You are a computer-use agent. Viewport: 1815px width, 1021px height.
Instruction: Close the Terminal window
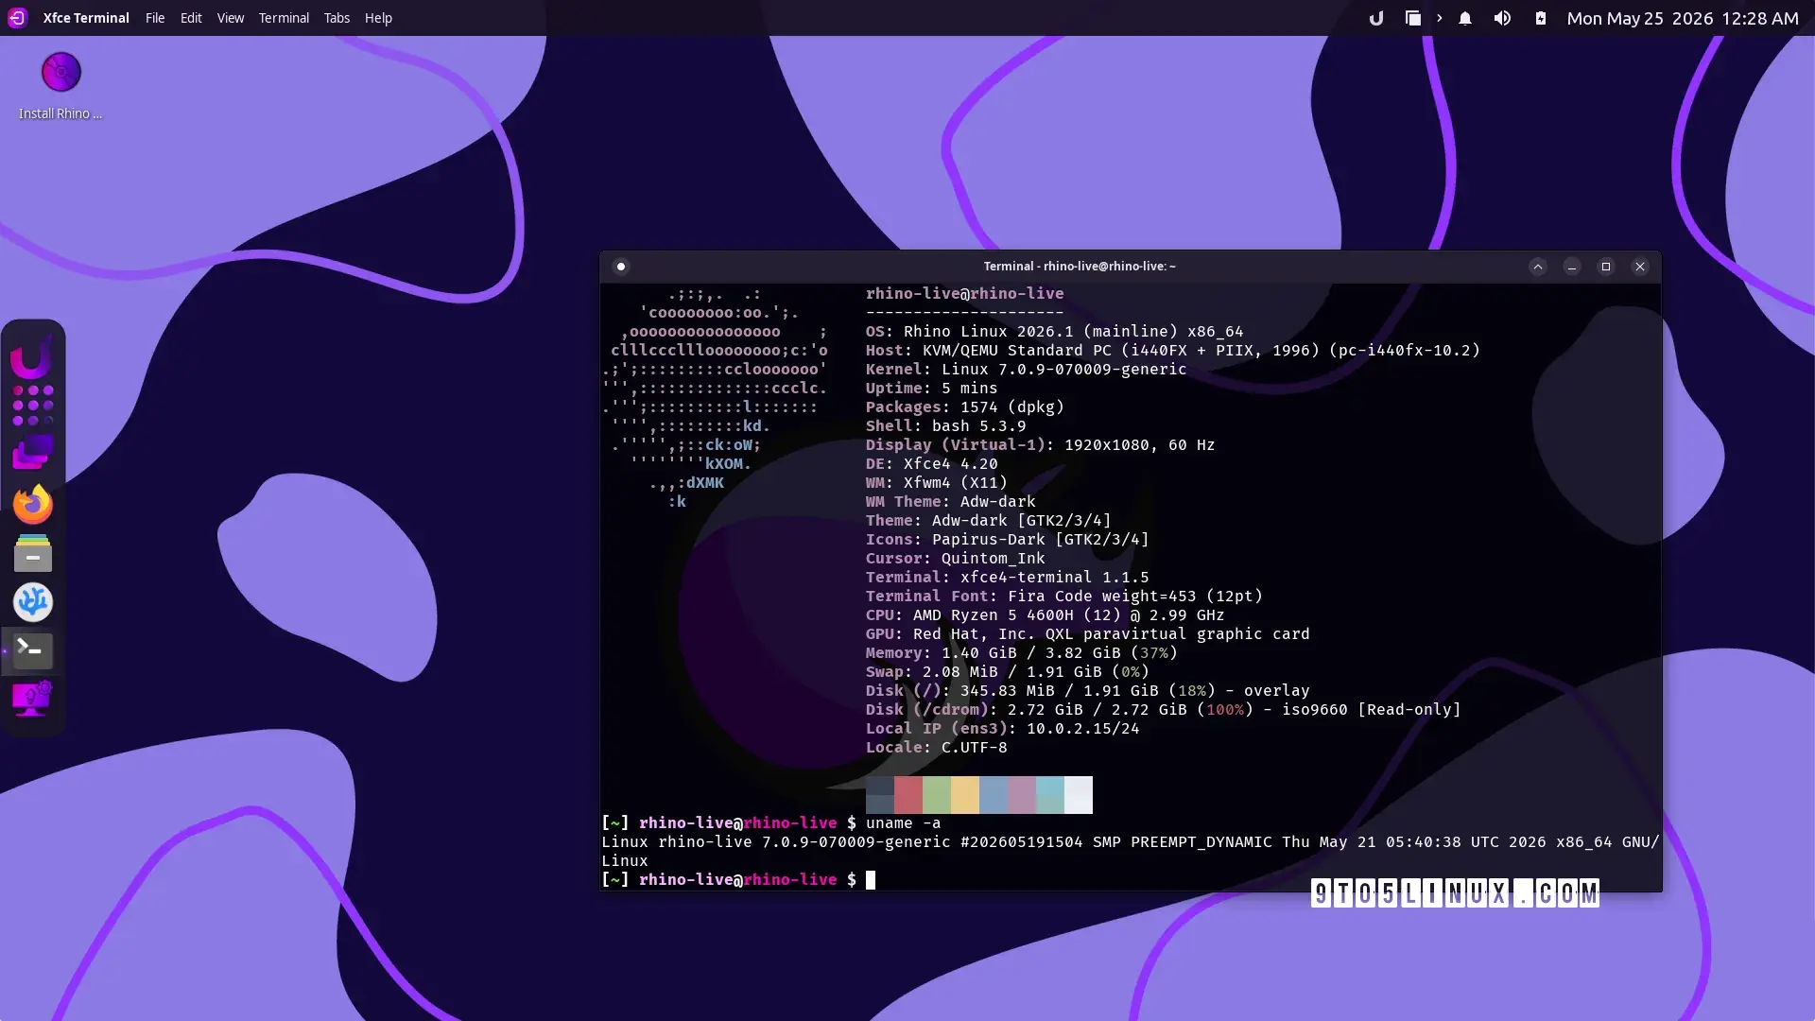[1640, 267]
